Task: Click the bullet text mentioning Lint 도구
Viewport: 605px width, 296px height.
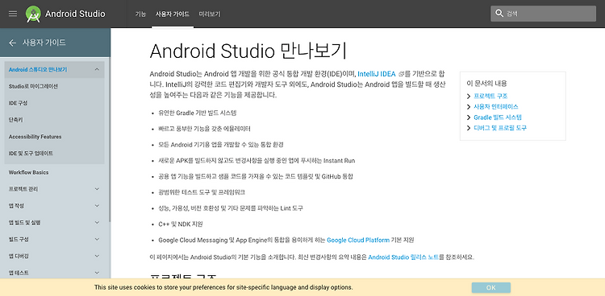Action: (231, 208)
